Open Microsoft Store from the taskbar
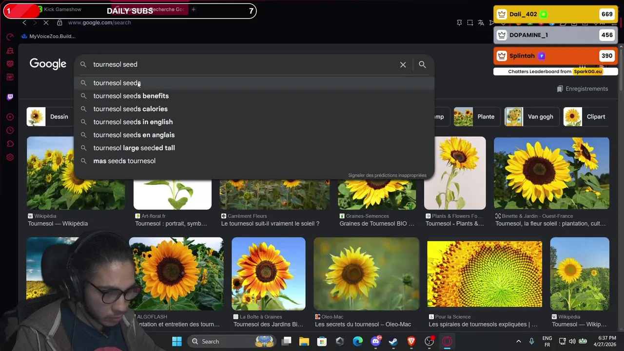 click(x=322, y=341)
